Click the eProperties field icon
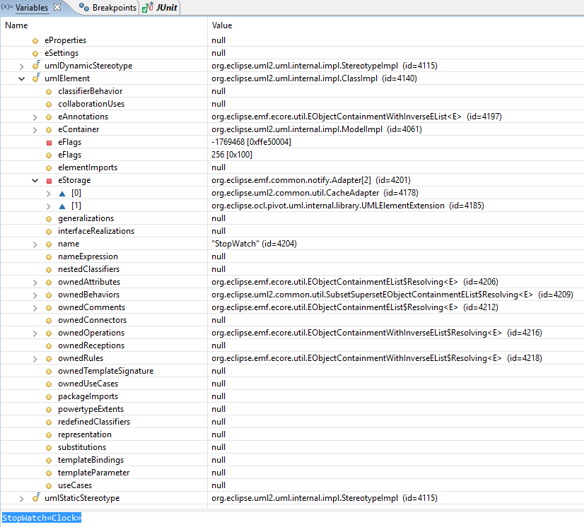The image size is (584, 527). [x=35, y=41]
